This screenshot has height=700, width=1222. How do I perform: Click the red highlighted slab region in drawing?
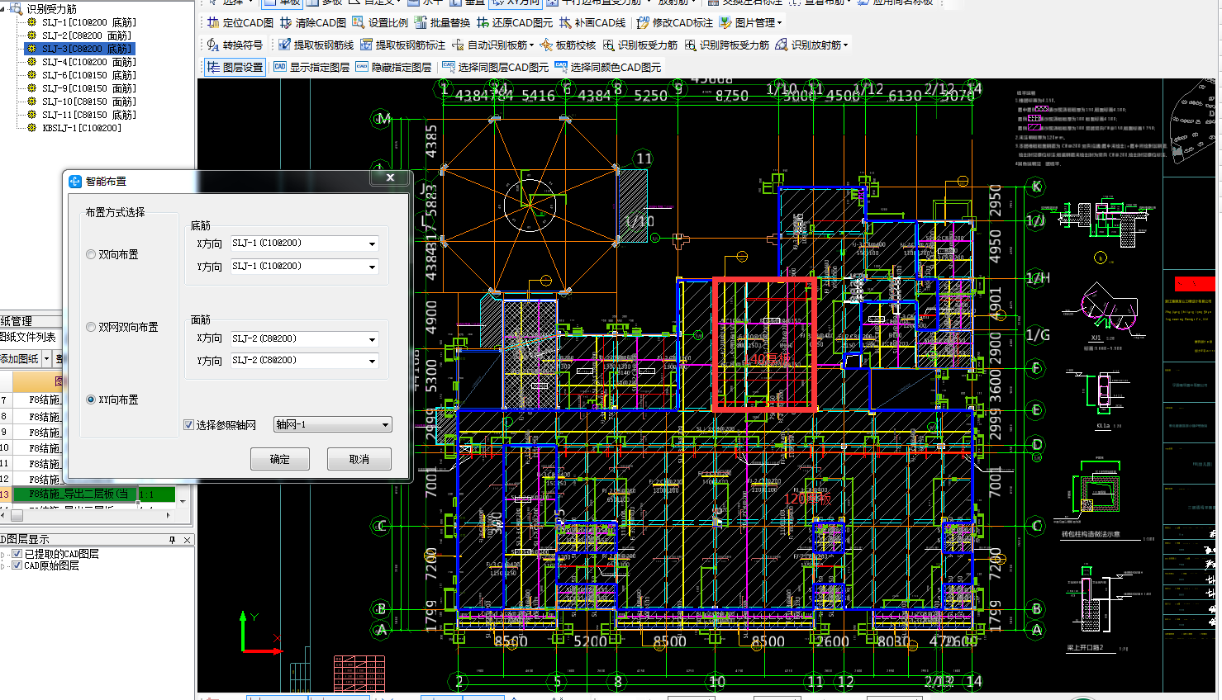(765, 344)
